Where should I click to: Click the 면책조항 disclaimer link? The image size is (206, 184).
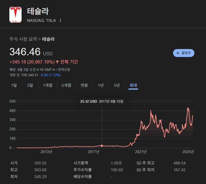[64, 69]
